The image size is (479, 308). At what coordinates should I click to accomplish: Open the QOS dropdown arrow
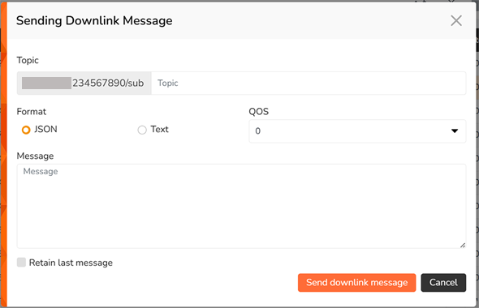[x=455, y=130]
